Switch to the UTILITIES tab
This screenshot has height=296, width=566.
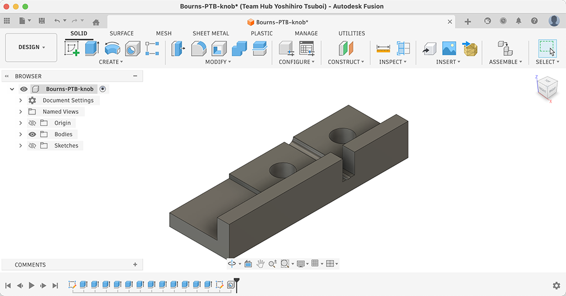pos(352,33)
